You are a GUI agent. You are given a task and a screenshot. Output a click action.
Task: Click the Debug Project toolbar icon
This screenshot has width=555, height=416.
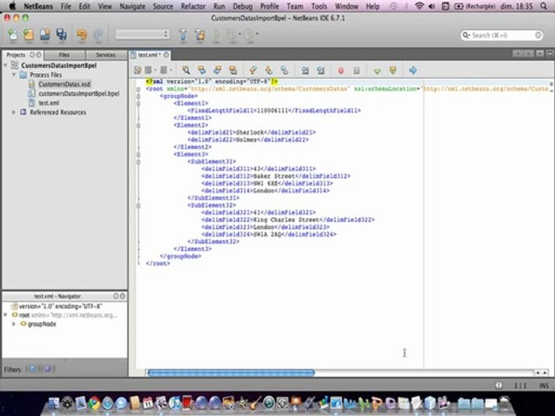tap(232, 35)
